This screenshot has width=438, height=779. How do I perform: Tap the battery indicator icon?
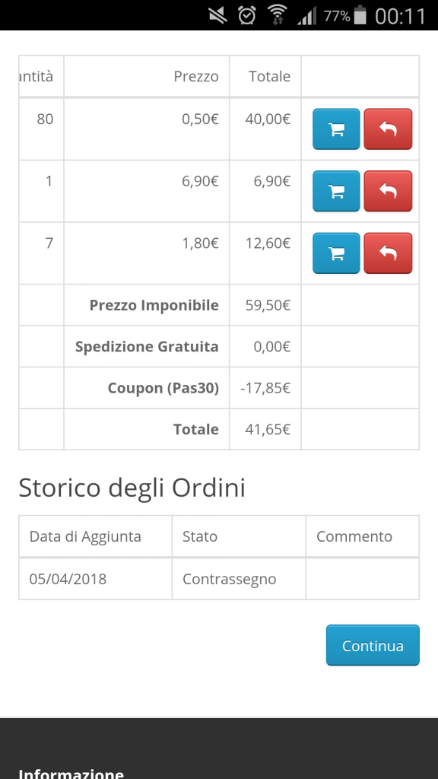360,15
